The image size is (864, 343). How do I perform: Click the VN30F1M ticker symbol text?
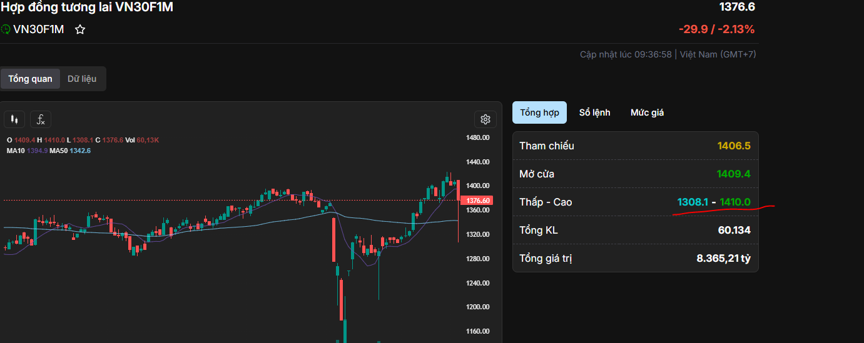click(x=38, y=29)
